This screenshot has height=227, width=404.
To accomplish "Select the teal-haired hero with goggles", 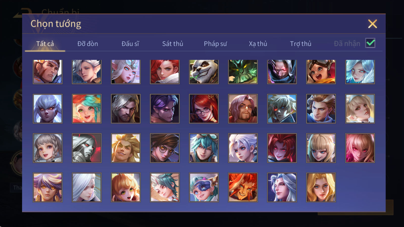I will (x=204, y=148).
